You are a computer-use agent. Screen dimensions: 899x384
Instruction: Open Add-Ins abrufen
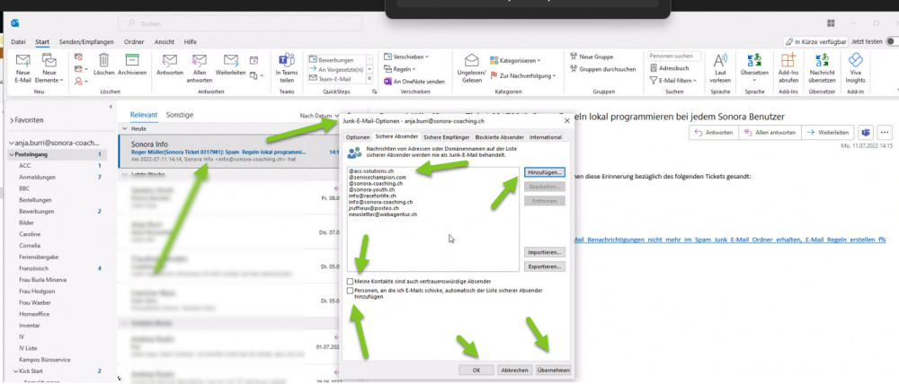tap(788, 69)
